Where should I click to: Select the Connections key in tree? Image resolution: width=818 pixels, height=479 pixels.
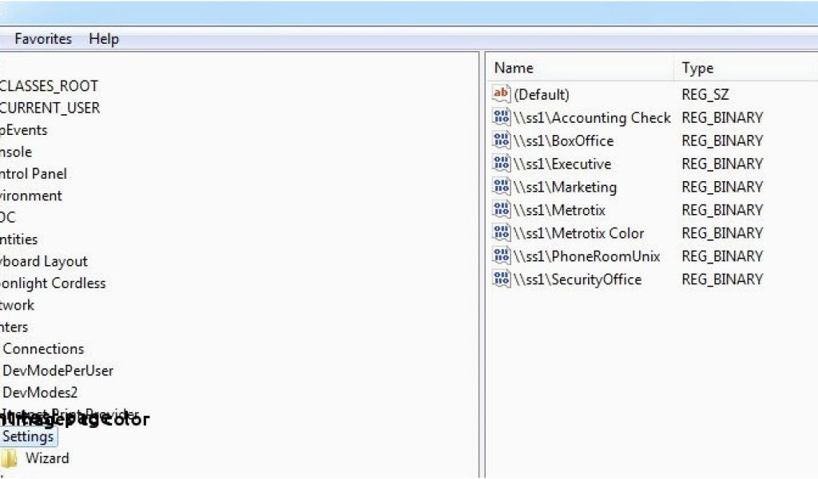click(x=43, y=349)
